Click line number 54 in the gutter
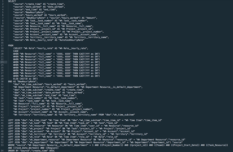The width and height of the screenshot is (233, 152). coord(2,151)
